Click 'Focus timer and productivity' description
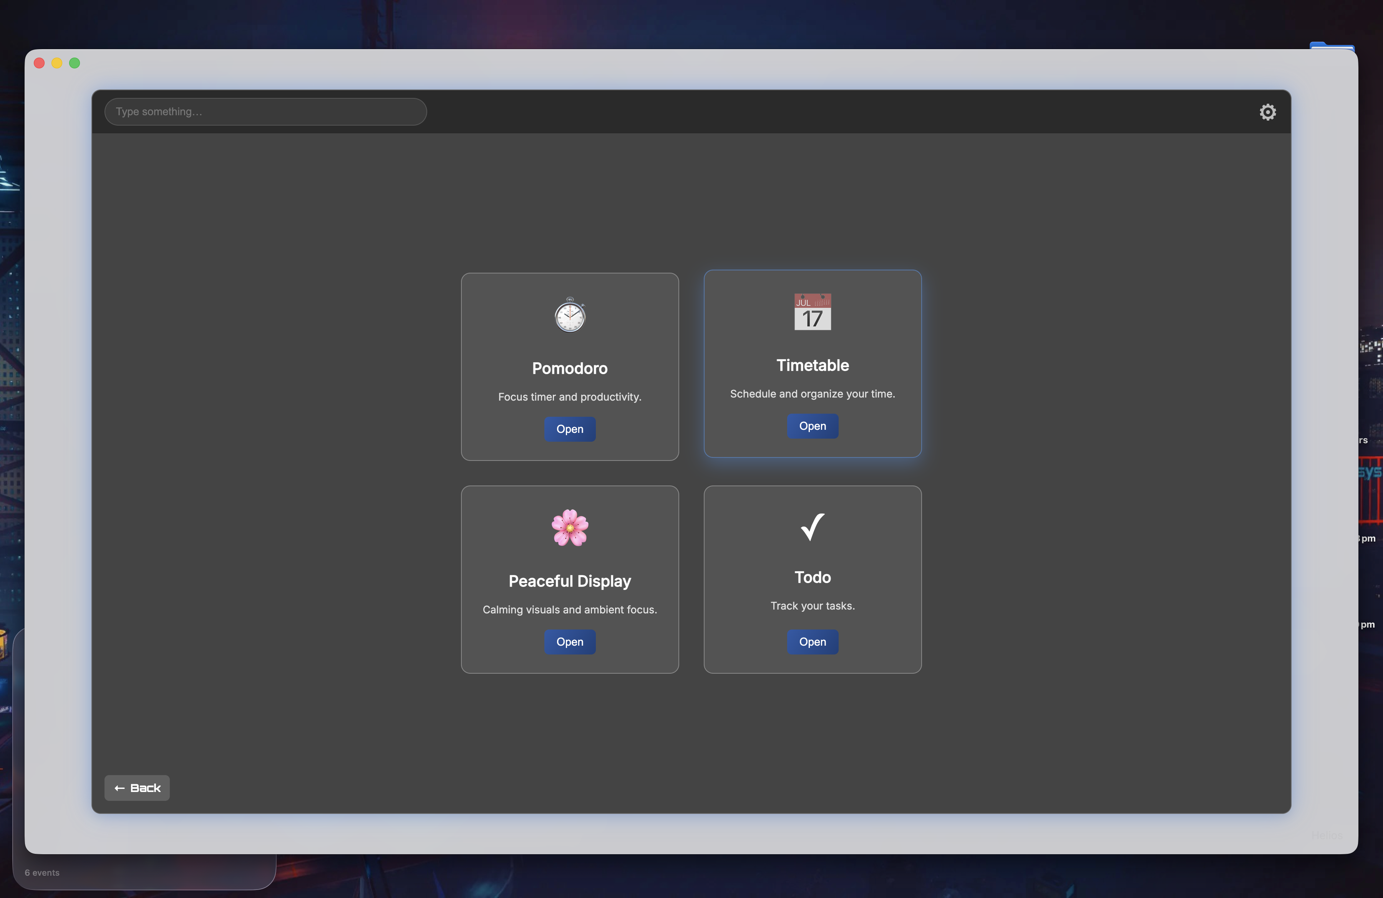 tap(569, 397)
